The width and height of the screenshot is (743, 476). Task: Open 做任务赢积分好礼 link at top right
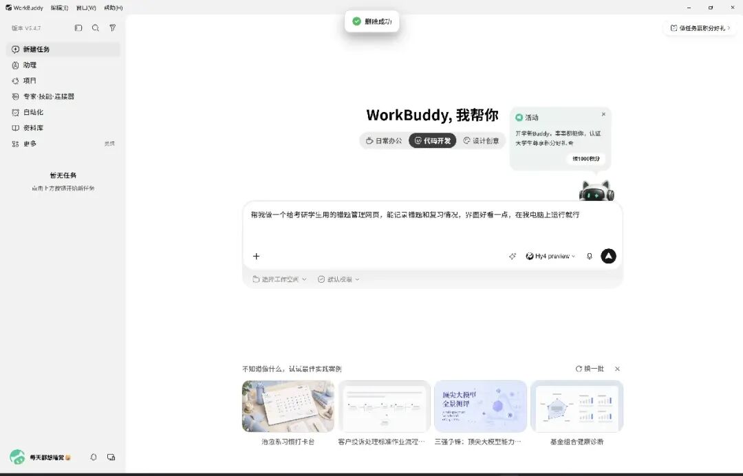click(700, 28)
